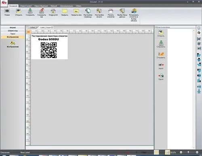This screenshot has width=202, height=156.
Task: Select text 'Godex G500U' on label
Action: [48, 39]
